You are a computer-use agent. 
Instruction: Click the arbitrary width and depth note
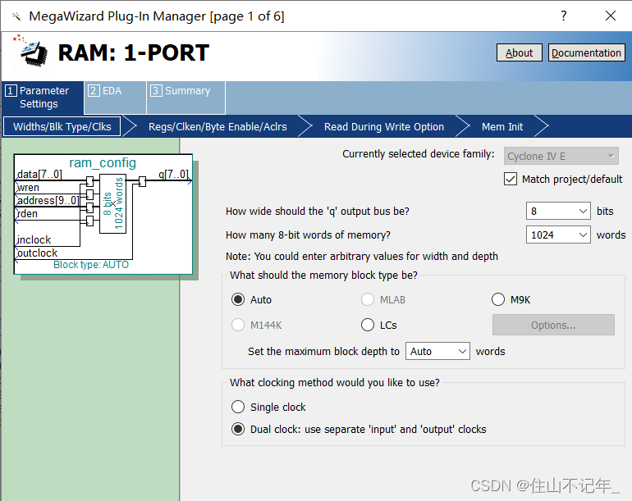click(362, 256)
